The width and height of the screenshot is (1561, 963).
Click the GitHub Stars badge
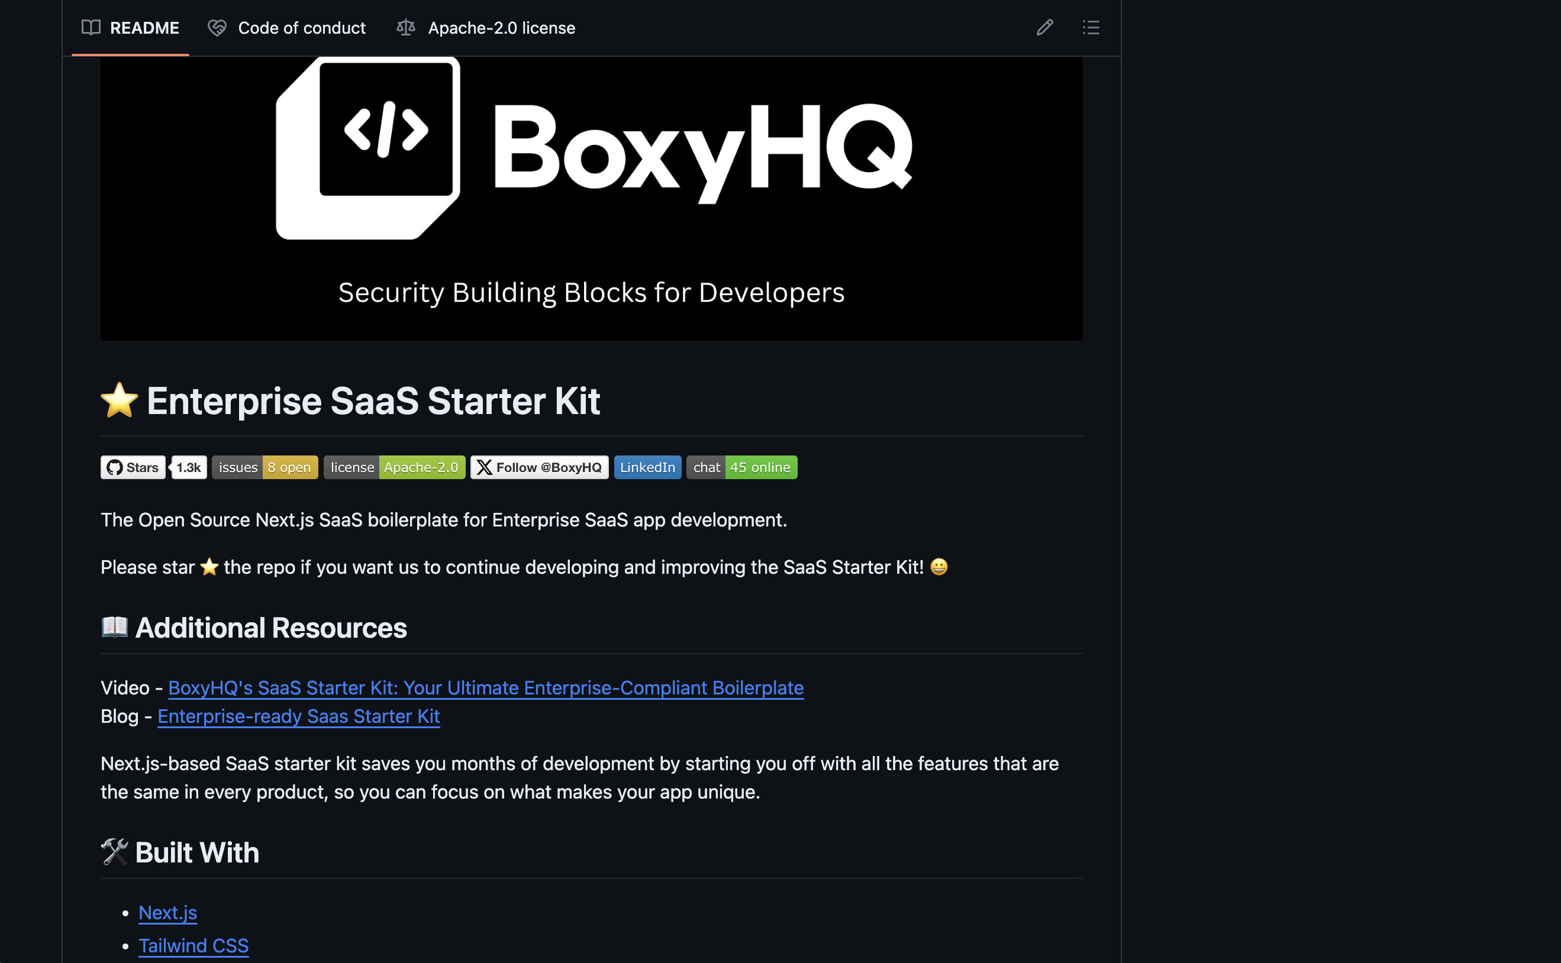(133, 467)
